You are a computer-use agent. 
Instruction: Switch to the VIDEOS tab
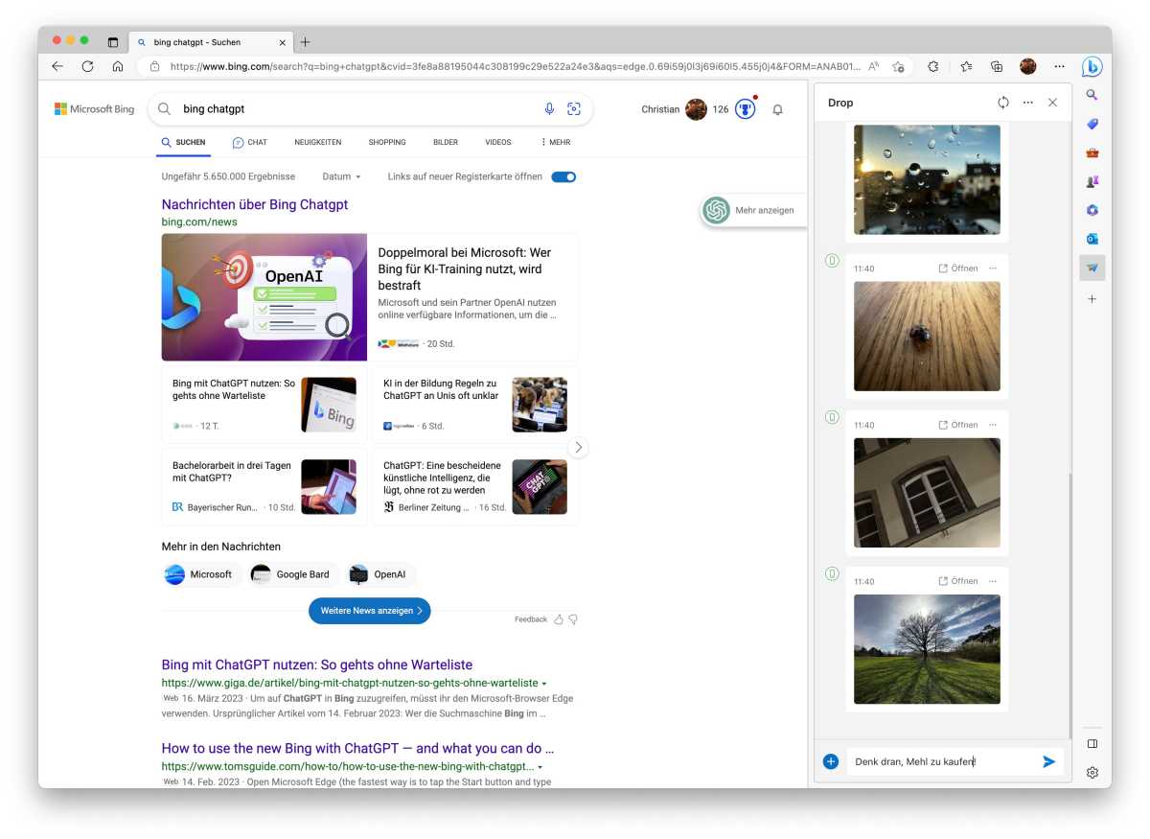(x=498, y=142)
